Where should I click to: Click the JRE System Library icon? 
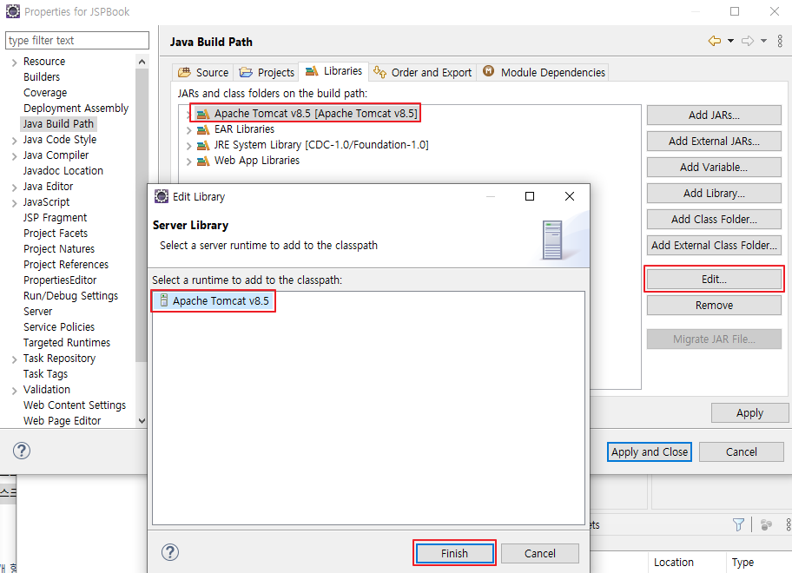pyautogui.click(x=203, y=145)
